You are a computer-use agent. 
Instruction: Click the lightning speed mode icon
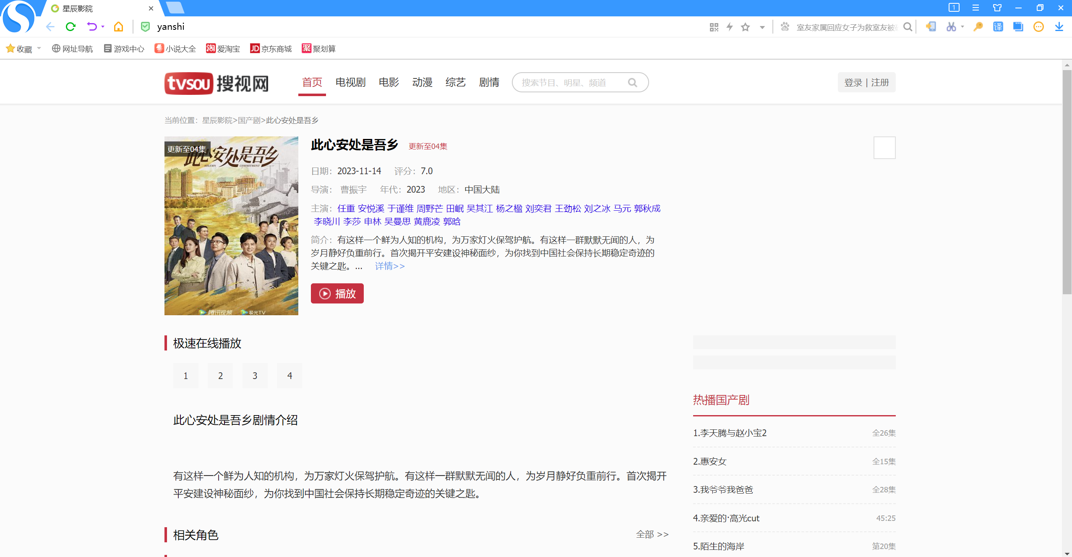click(x=730, y=27)
